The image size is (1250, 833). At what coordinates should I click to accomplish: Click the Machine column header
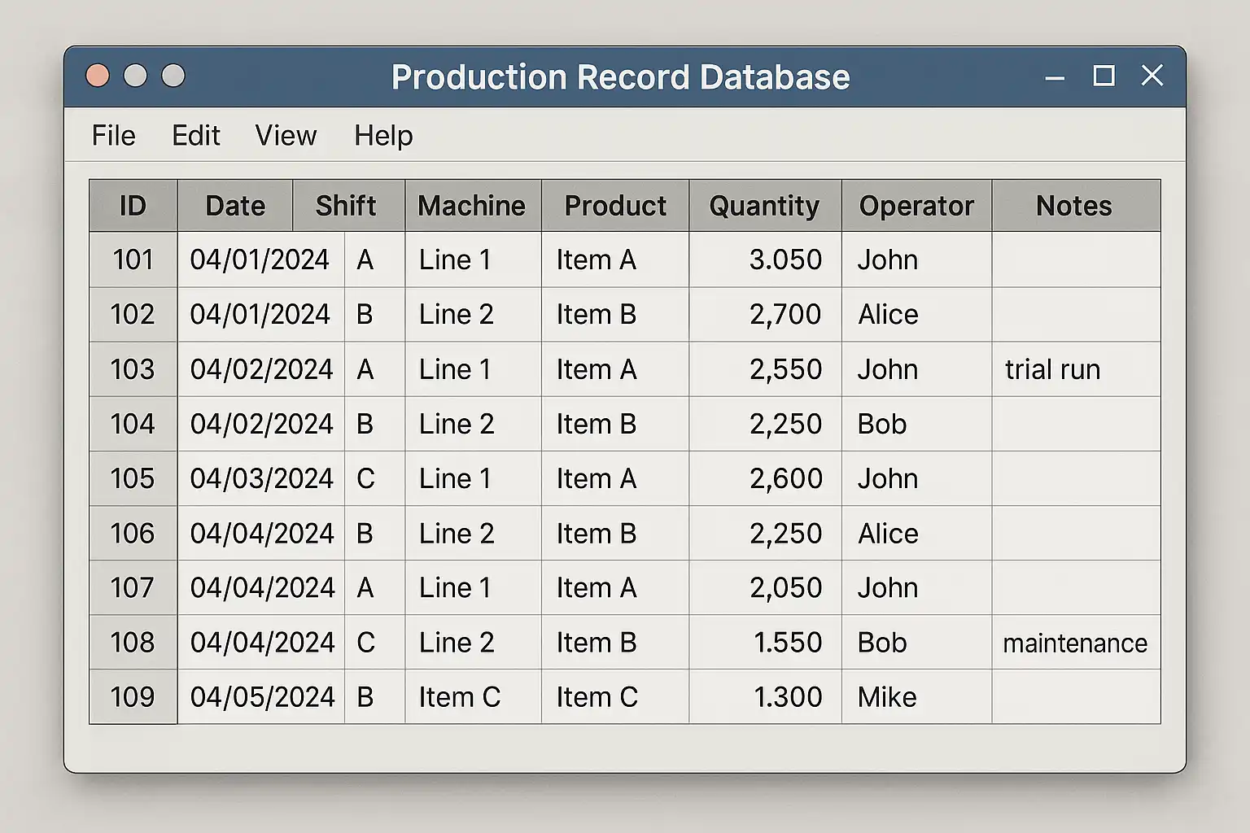(x=472, y=206)
